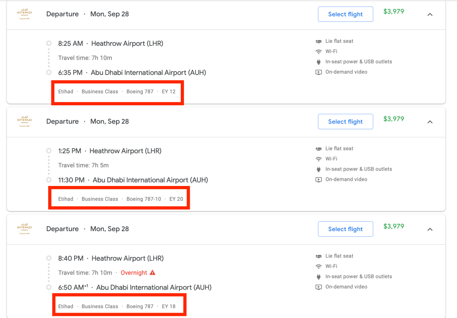Click on-demand video icon for EY 18
The image size is (457, 318).
pos(319,287)
